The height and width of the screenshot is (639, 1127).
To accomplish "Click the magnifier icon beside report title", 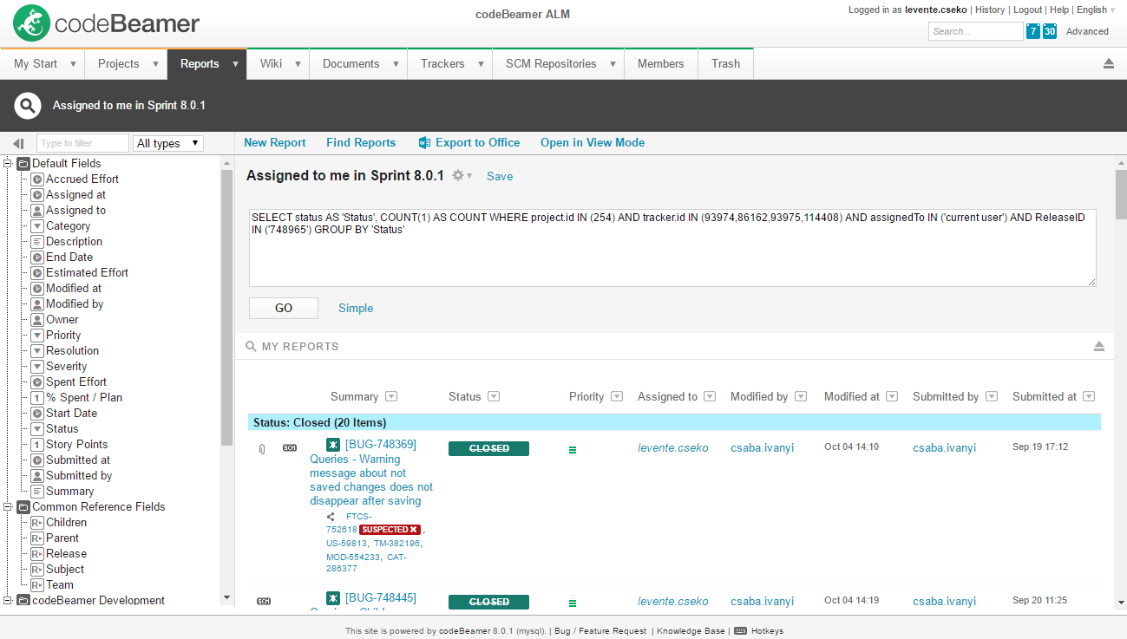I will (x=28, y=106).
